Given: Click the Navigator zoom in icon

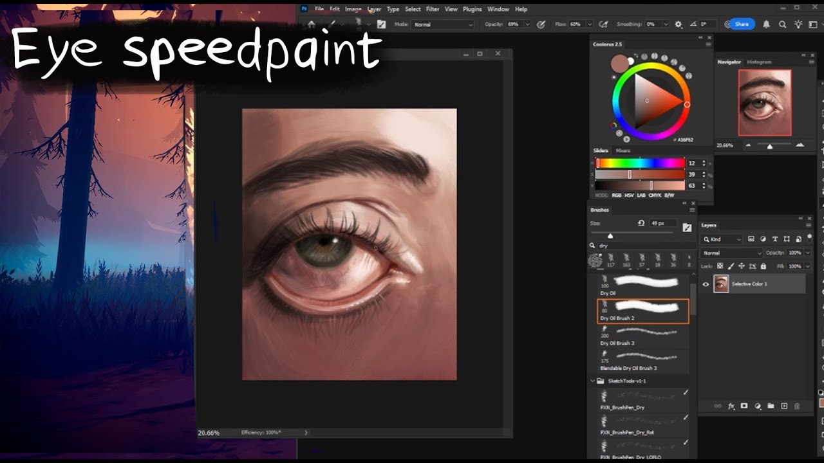Looking at the screenshot, I should point(800,145).
